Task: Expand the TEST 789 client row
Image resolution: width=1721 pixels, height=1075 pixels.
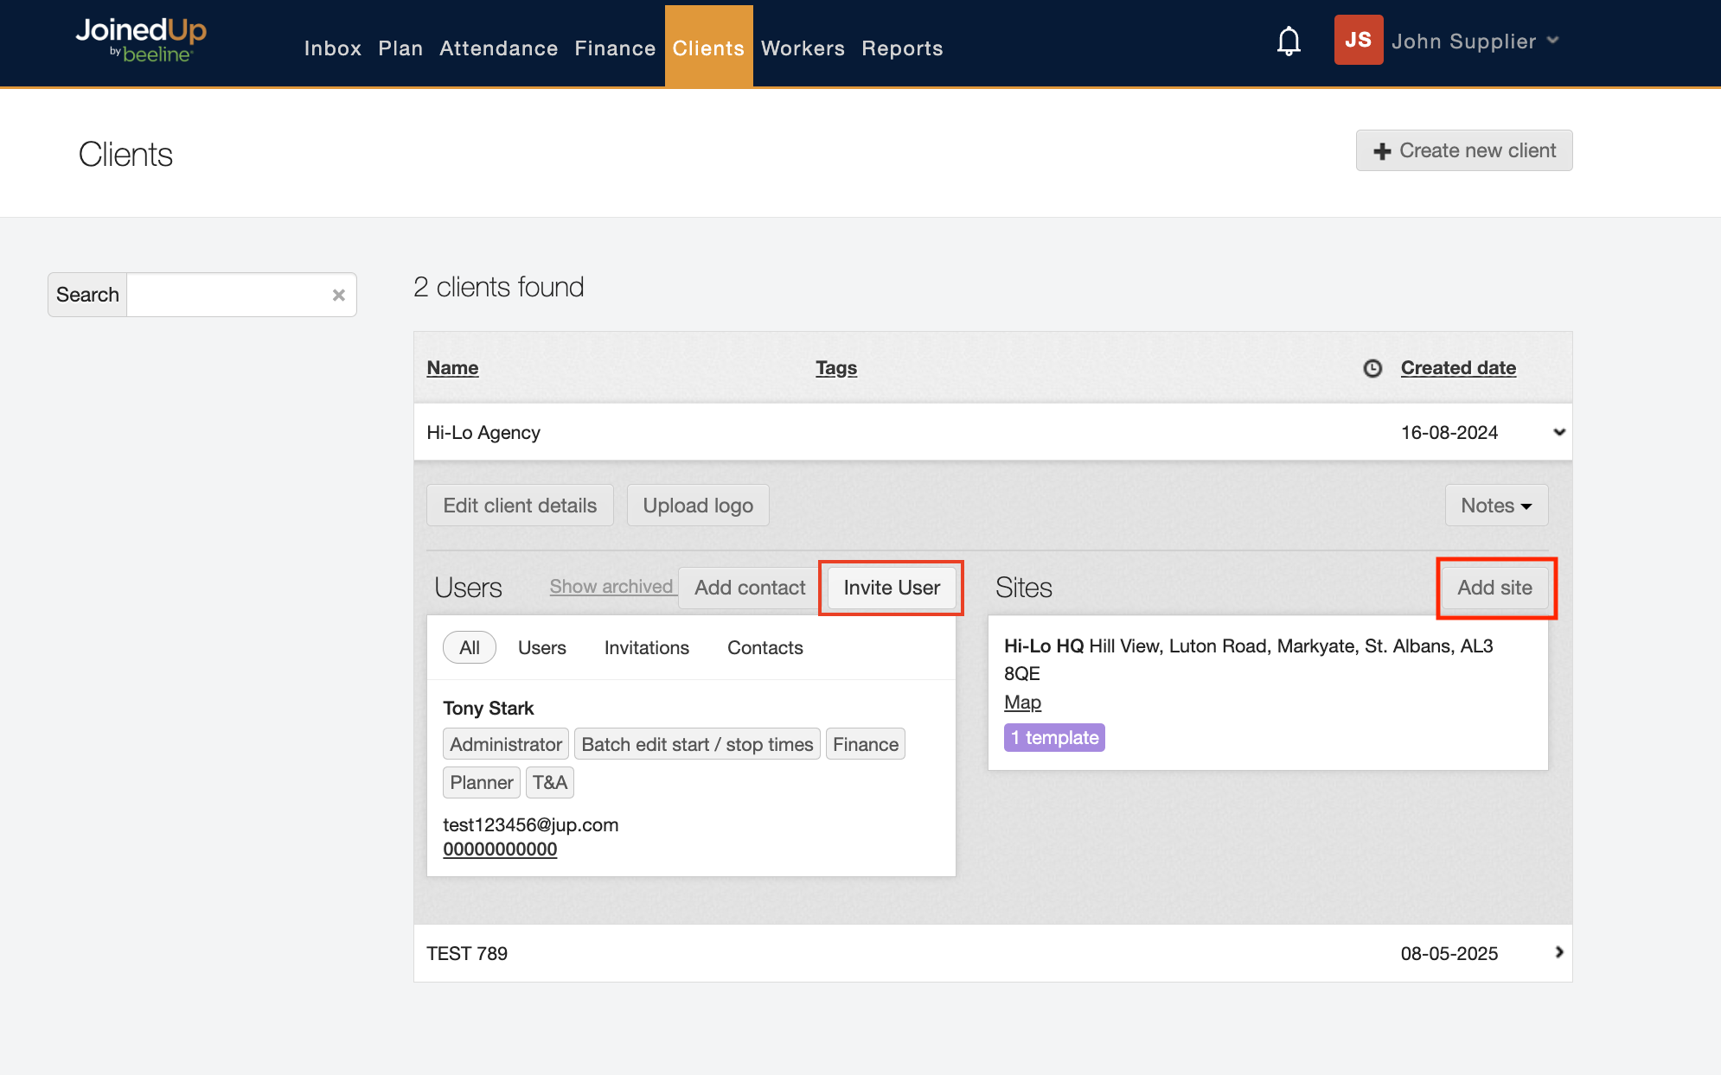Action: click(x=1559, y=953)
